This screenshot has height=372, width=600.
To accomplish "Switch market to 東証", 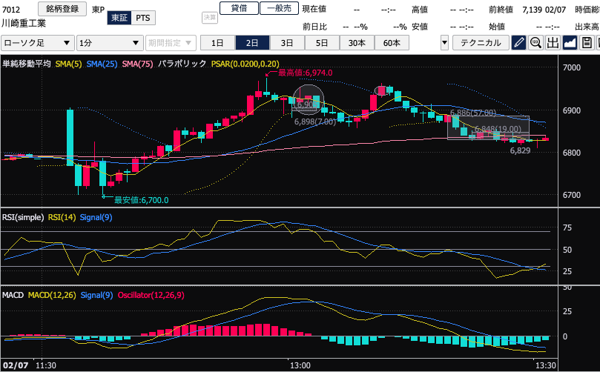I will [118, 17].
